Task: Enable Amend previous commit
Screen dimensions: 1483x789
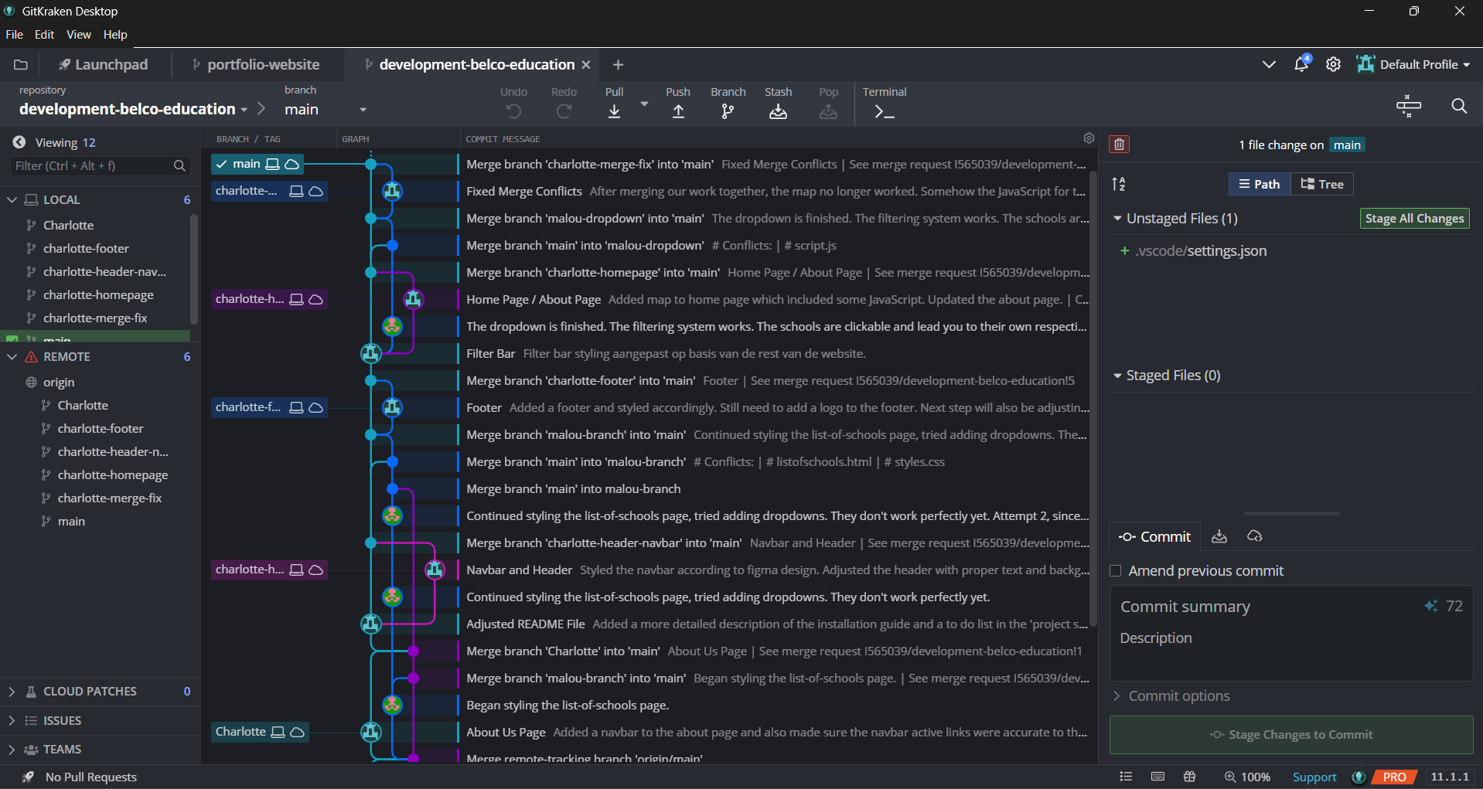Action: tap(1116, 570)
